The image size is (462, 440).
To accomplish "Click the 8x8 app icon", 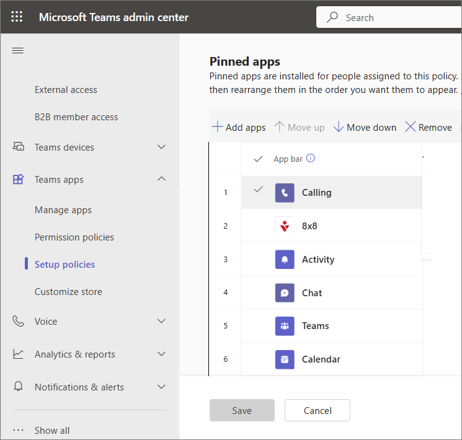I will coord(285,226).
